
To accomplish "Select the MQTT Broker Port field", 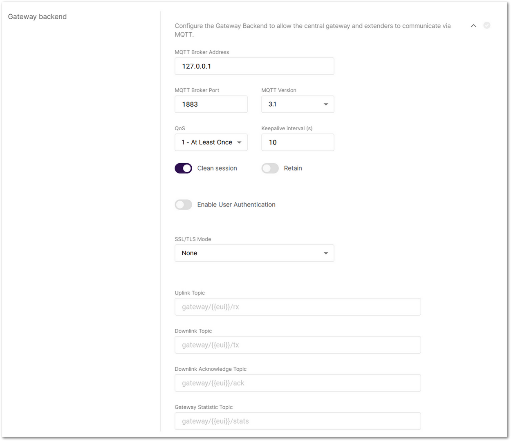I will 211,104.
